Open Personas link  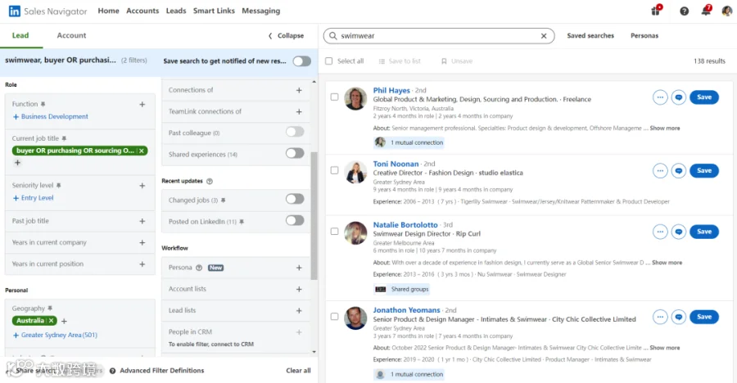[644, 36]
